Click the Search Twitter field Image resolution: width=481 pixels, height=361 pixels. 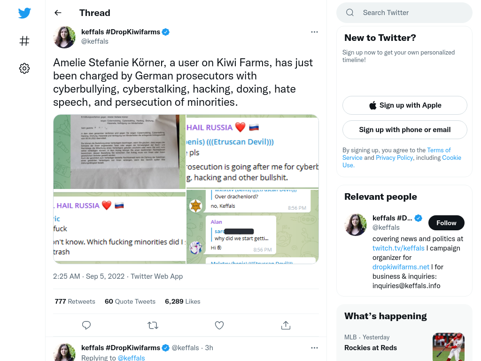[x=404, y=13]
